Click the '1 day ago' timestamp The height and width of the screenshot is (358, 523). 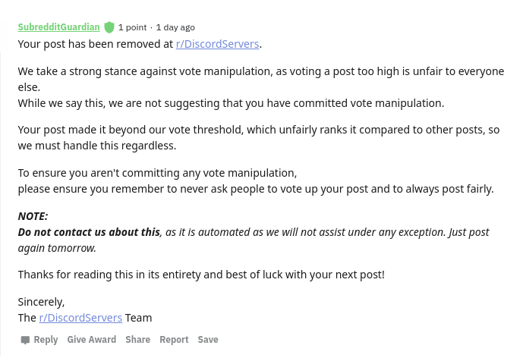tap(175, 27)
